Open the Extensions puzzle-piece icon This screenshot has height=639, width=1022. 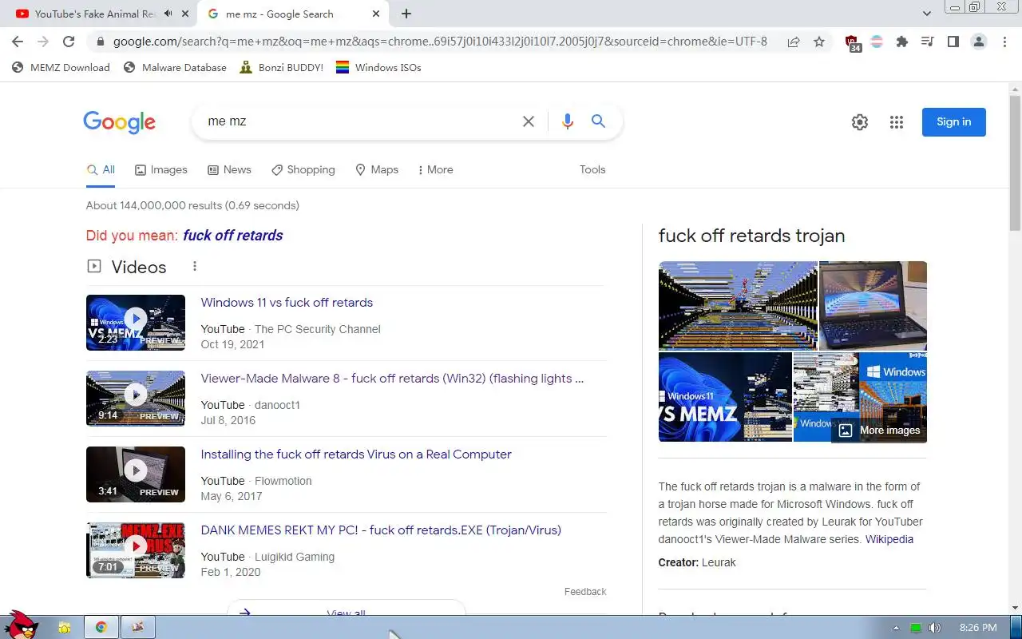coord(902,42)
